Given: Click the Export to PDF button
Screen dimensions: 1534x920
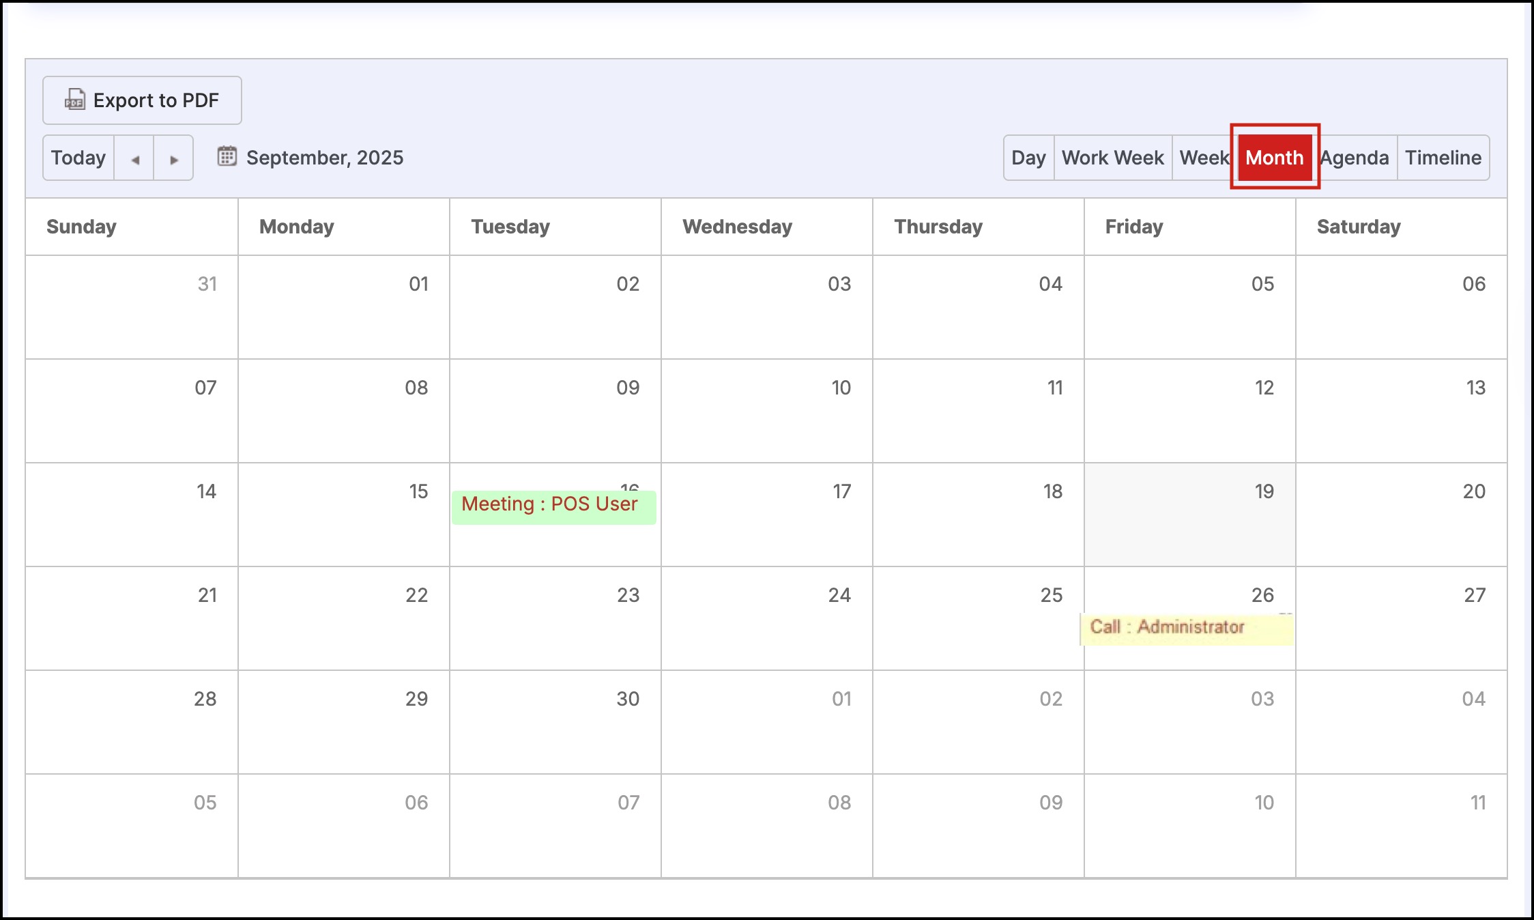Looking at the screenshot, I should [x=142, y=100].
